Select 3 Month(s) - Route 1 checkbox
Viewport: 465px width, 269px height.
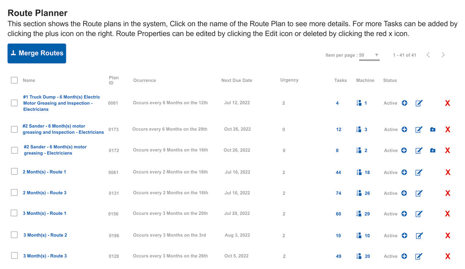[x=14, y=213]
